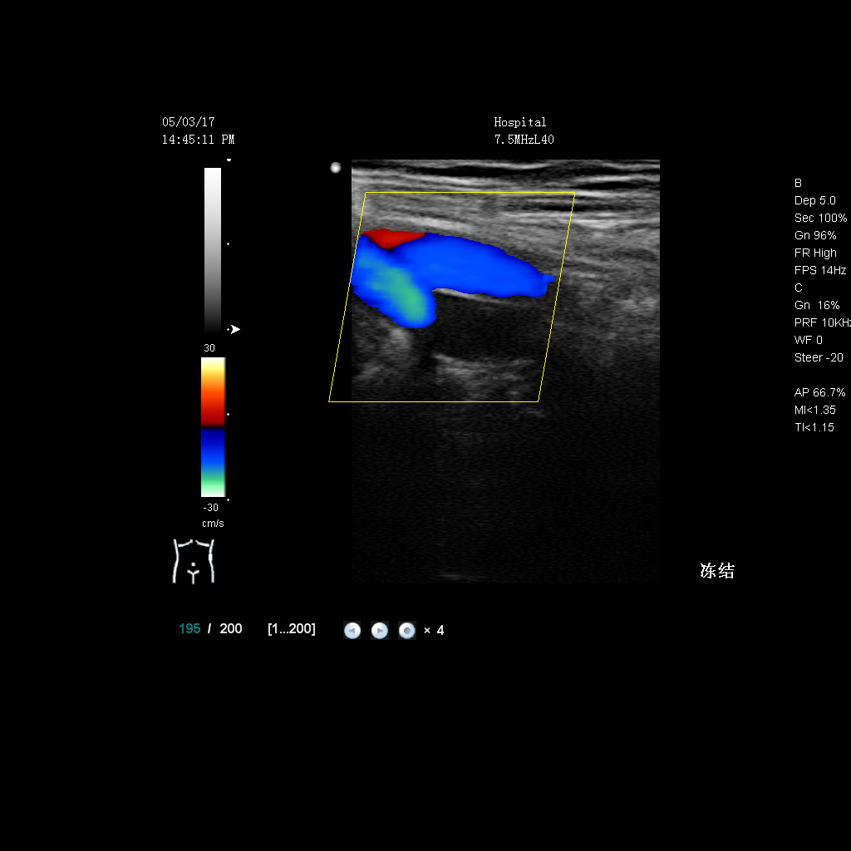Viewport: 851px width, 851px height.
Task: Click the × 4 playback speed indicator
Action: (434, 631)
